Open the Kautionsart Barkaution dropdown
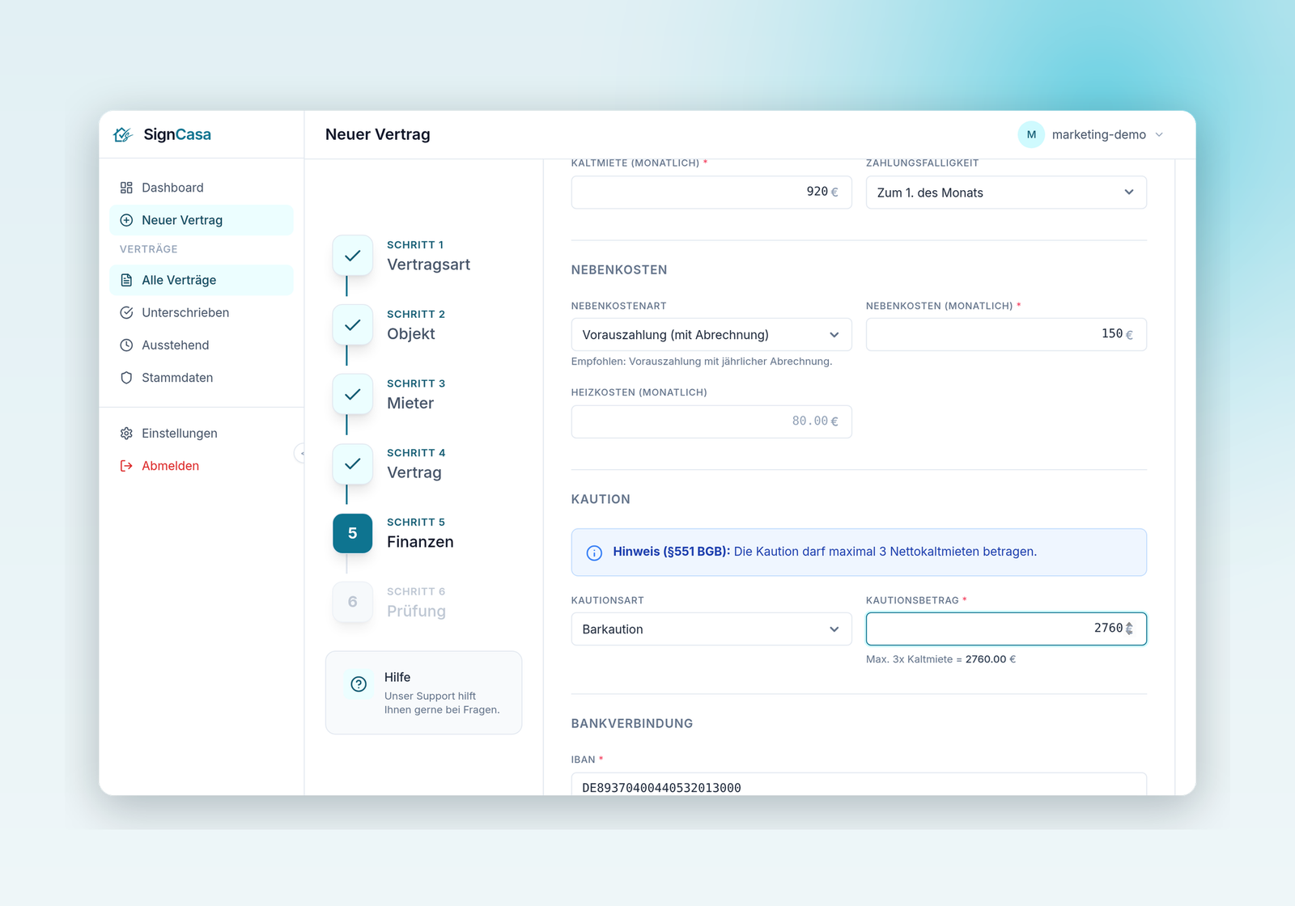1295x906 pixels. coord(711,629)
